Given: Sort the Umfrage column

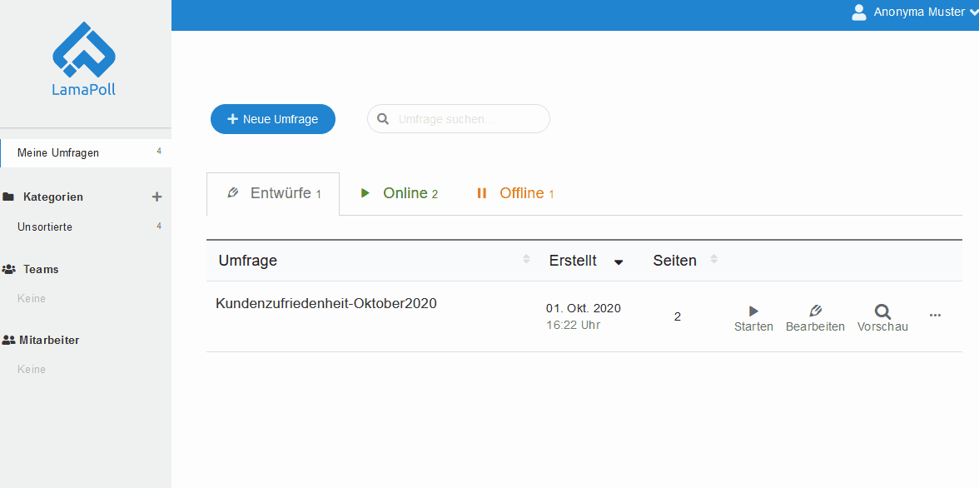Looking at the screenshot, I should (526, 259).
